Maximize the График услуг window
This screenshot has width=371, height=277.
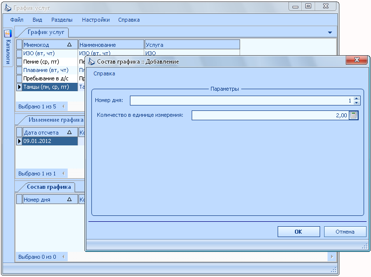[x=308, y=6]
